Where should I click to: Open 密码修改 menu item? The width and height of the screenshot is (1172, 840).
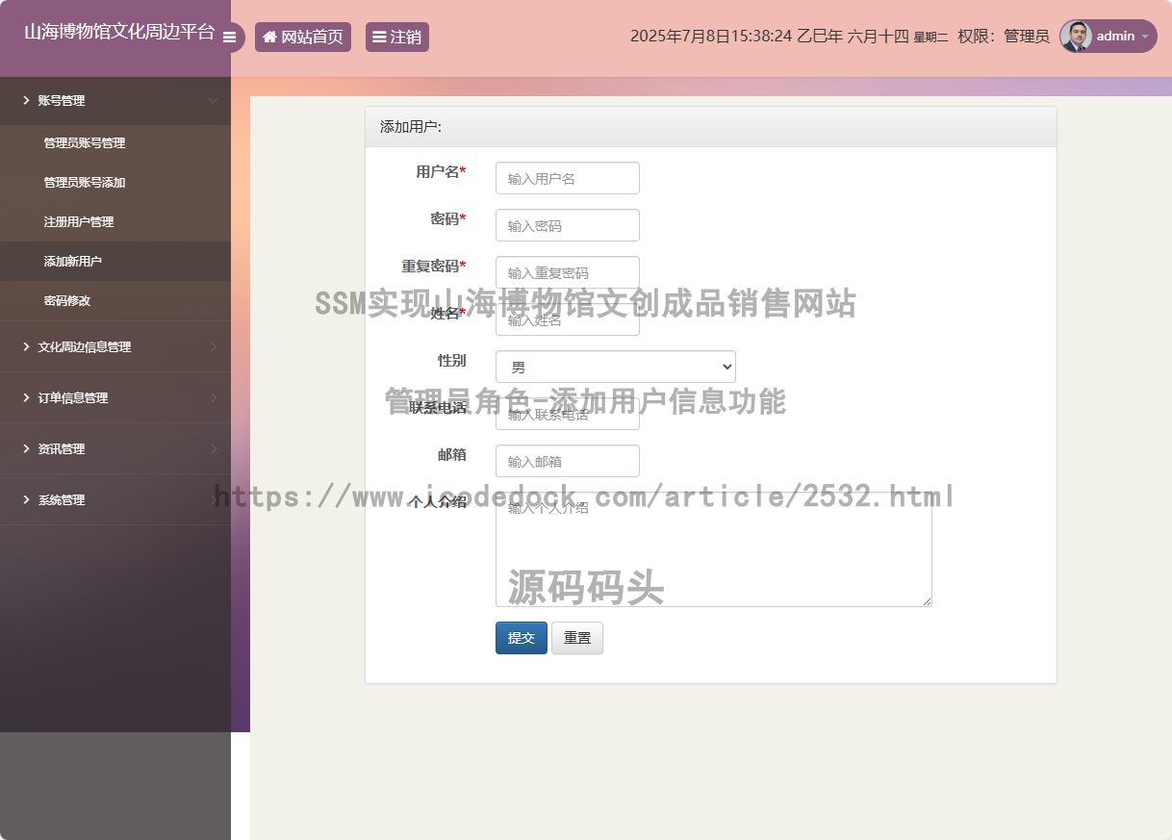click(115, 300)
